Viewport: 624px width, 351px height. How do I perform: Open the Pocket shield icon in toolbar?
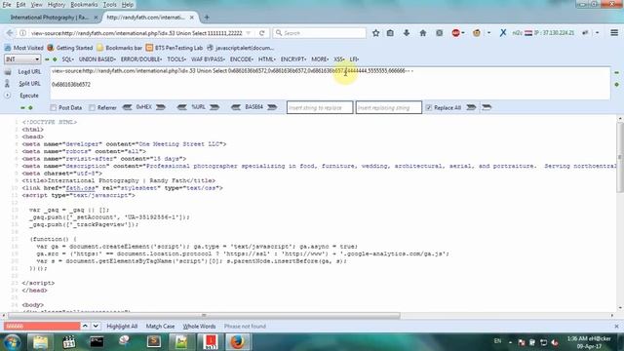point(440,33)
